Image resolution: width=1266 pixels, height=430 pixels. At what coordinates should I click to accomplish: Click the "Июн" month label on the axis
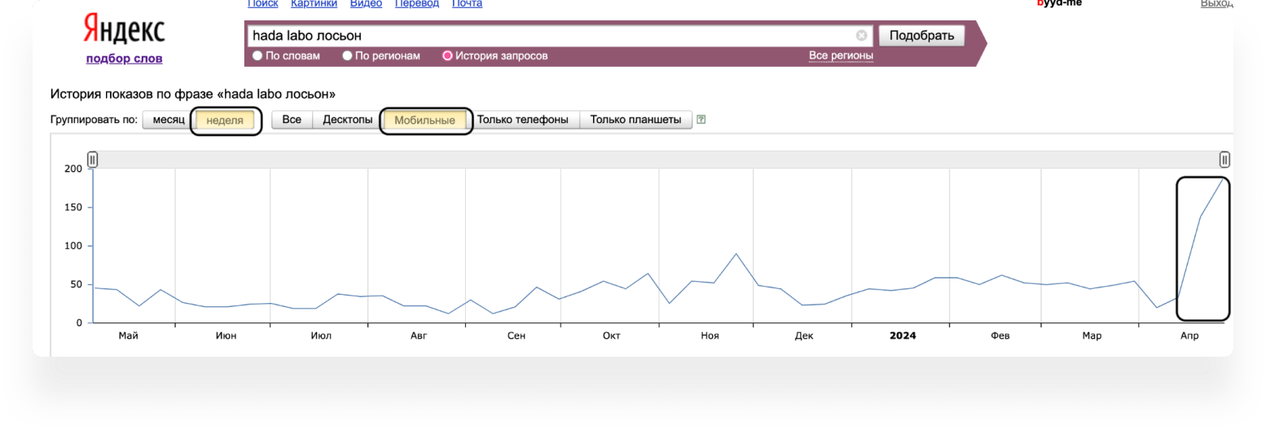(x=226, y=336)
